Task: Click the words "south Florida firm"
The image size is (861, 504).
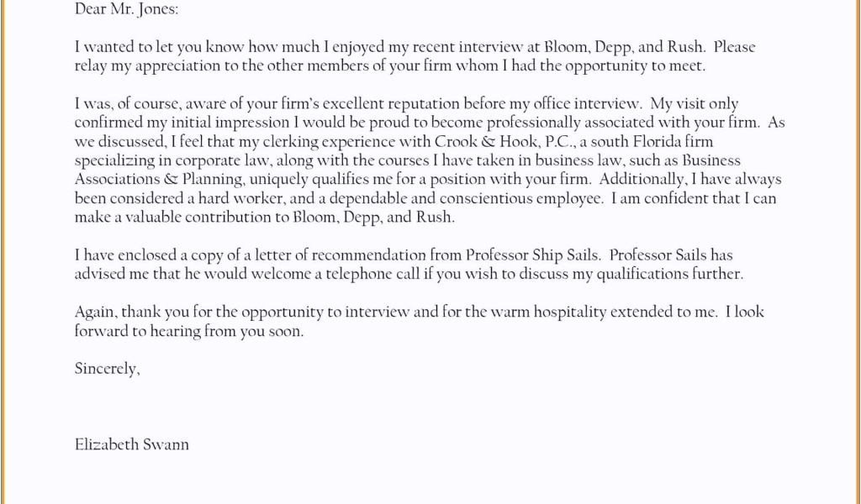Action: pyautogui.click(x=652, y=142)
